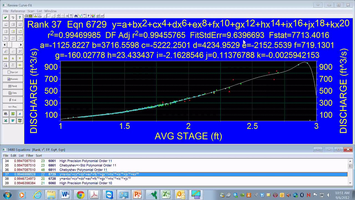Click the green checkmark accept button
The image size is (355, 200).
tap(6, 17)
